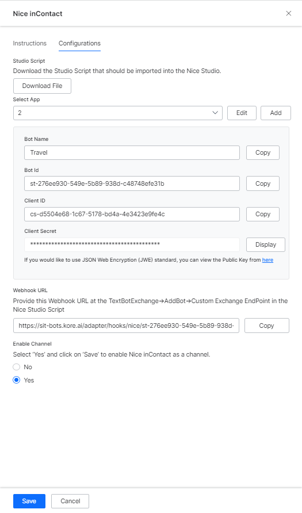
Task: Select the No radio button
Action: tap(16, 367)
